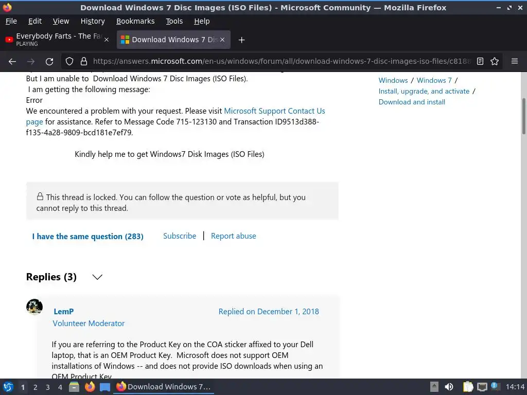Click the show desktop taskbar icon

point(105,387)
